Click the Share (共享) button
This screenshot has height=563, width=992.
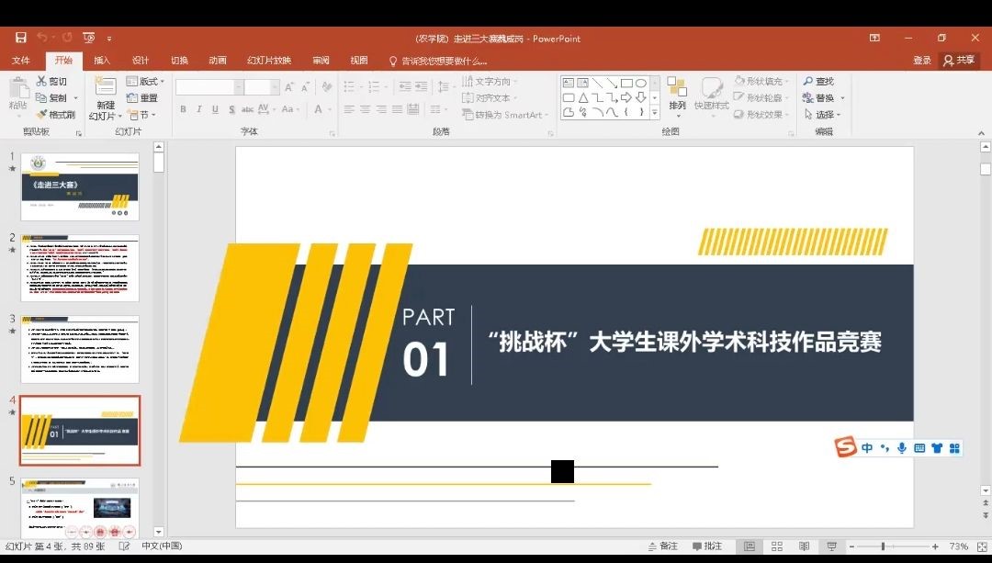tap(959, 61)
